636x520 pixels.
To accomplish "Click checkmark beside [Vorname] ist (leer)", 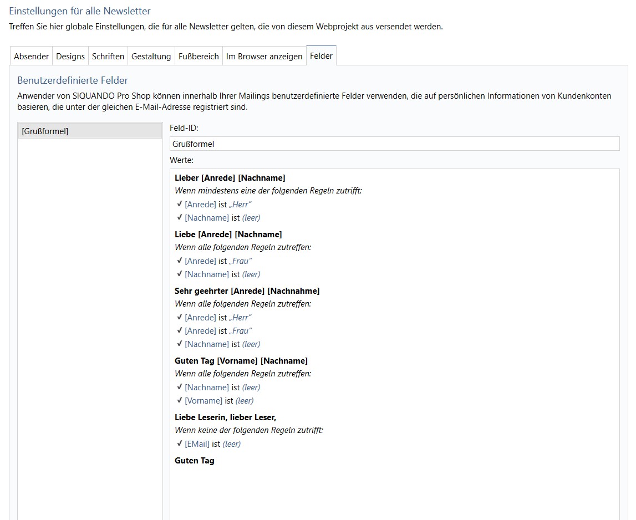I will point(179,400).
